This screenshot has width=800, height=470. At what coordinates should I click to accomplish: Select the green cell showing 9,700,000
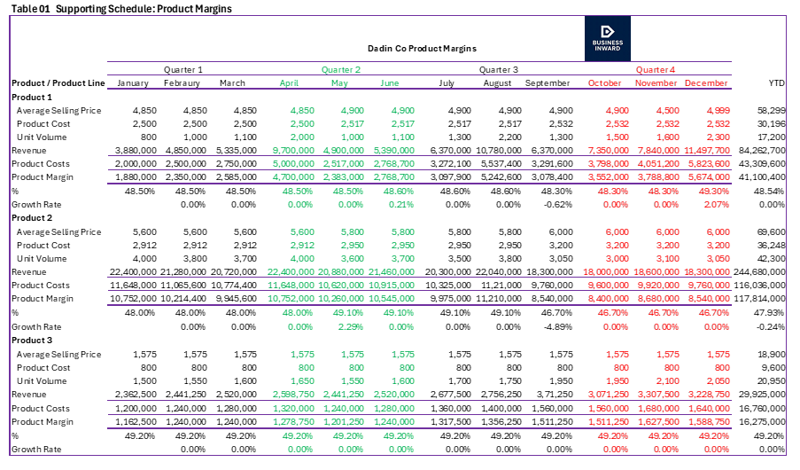coord(293,151)
